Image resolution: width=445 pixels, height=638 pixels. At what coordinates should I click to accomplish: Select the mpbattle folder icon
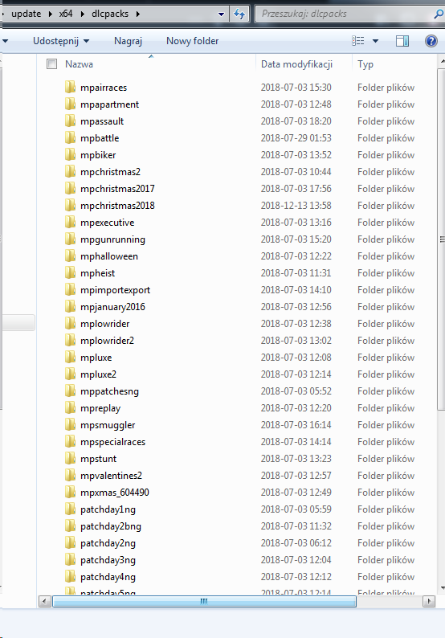(70, 138)
